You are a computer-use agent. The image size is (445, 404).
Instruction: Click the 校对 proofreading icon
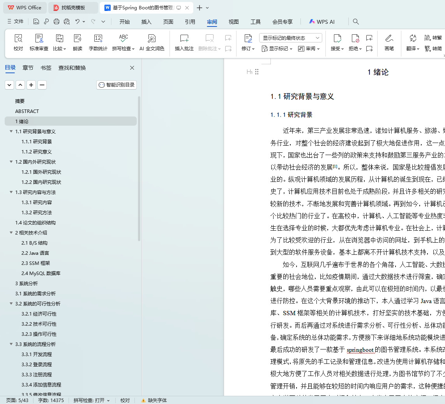coord(18,42)
